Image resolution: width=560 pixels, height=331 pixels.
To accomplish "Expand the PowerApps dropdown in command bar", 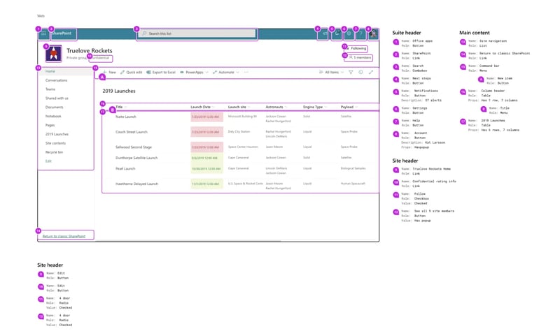I will 194,72.
